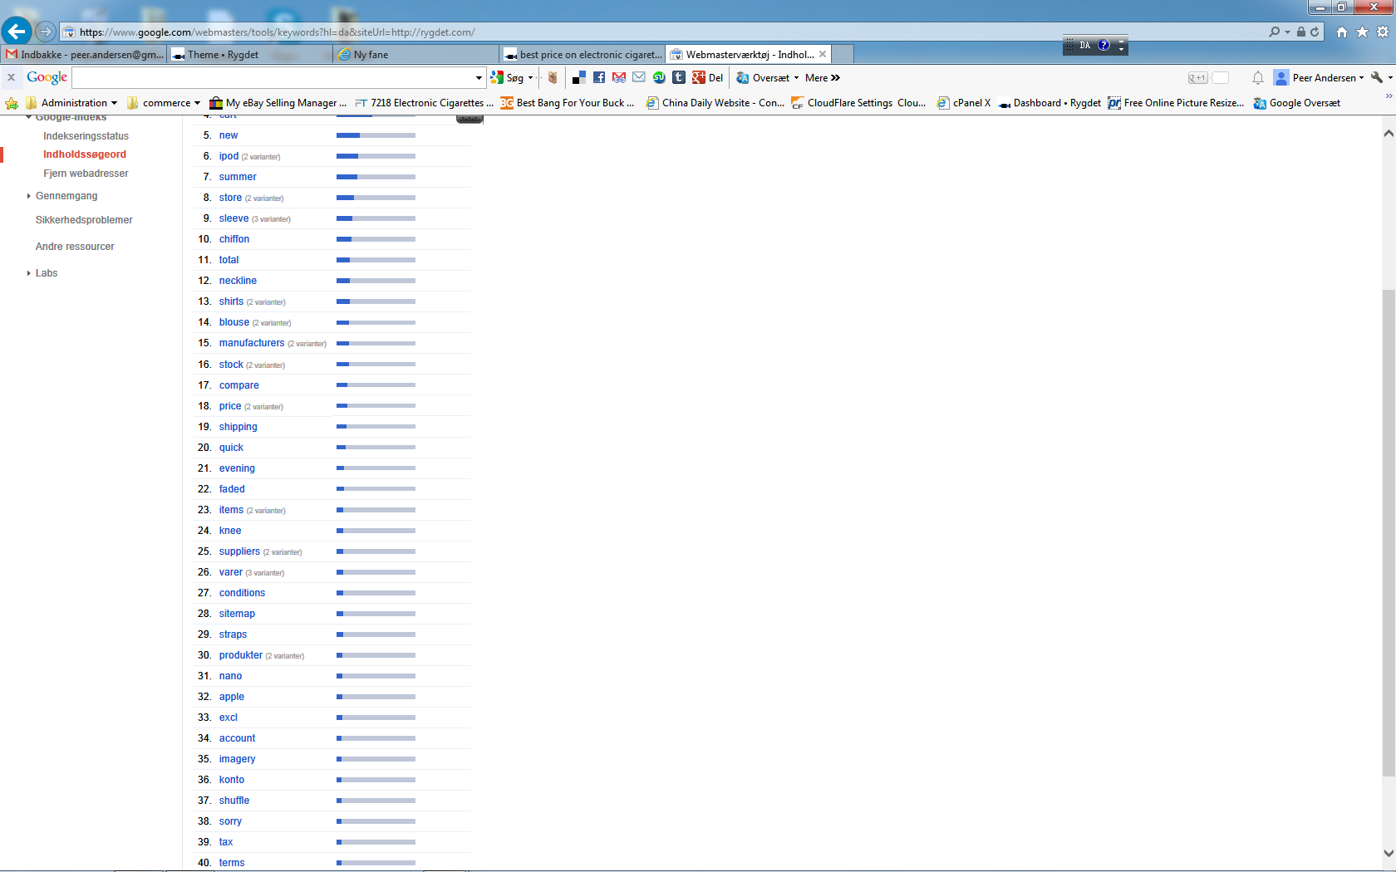Viewport: 1396px width, 872px height.
Task: Share via the Facebook toolbar icon
Action: click(599, 77)
